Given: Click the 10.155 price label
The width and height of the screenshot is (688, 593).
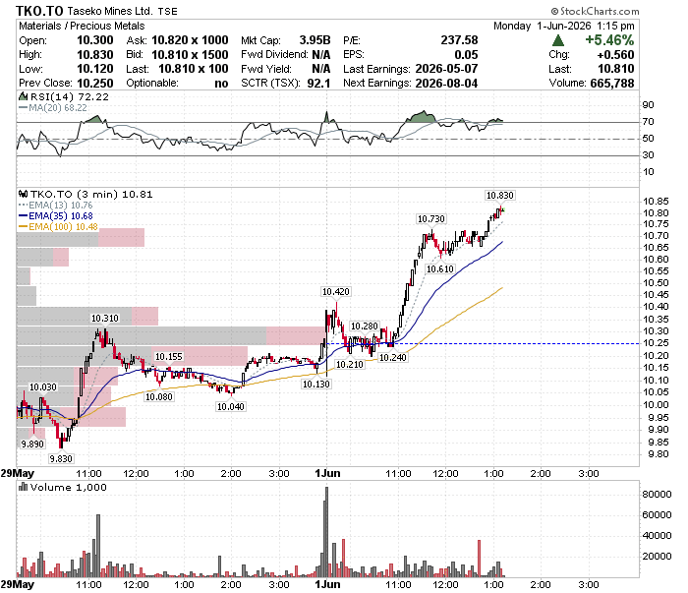Looking at the screenshot, I should point(168,356).
